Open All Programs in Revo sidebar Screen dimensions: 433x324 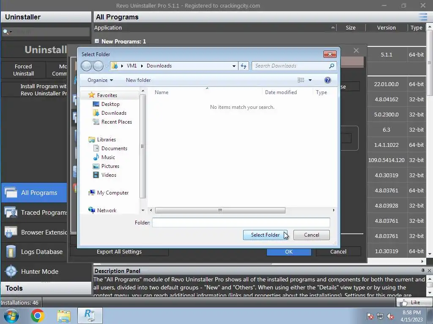[x=34, y=192]
